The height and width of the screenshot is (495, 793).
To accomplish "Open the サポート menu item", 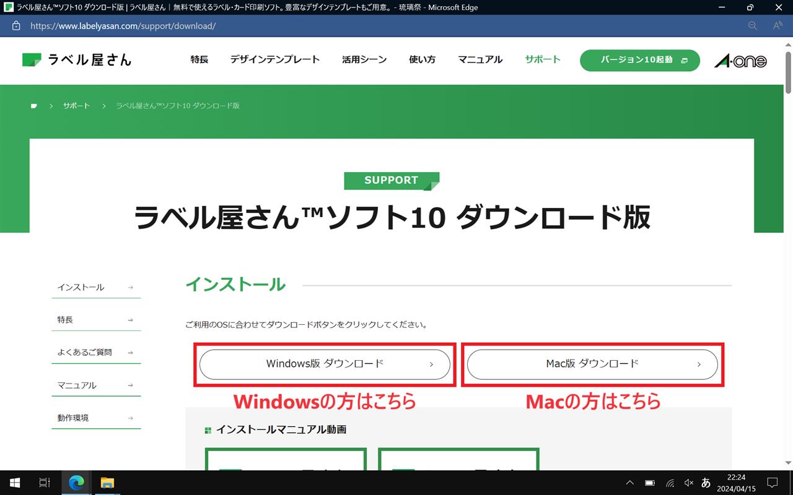I will pyautogui.click(x=543, y=60).
